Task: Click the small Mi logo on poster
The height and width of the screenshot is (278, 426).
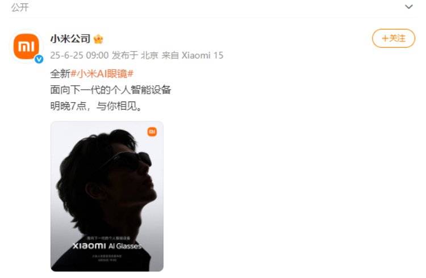Action: (x=152, y=132)
